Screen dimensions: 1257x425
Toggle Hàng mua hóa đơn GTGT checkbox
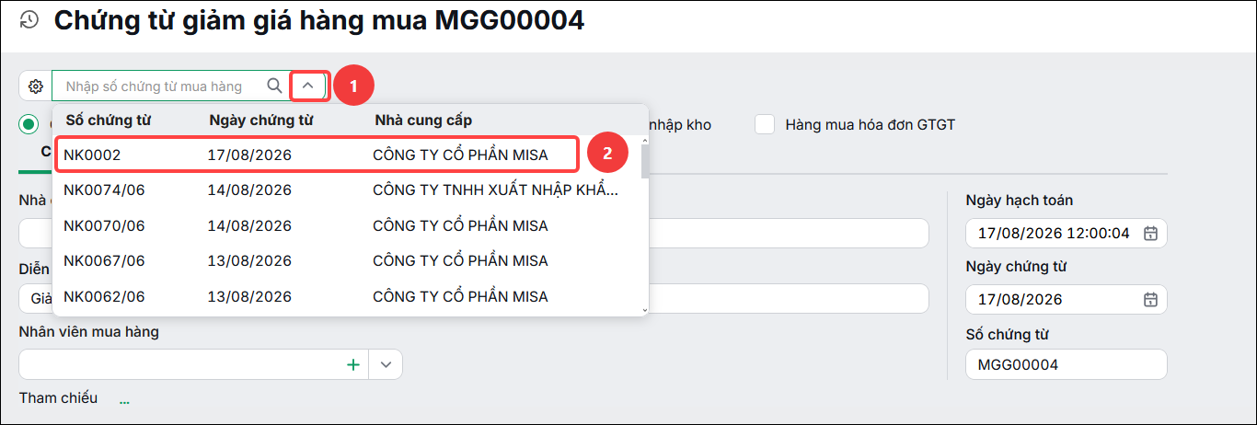point(765,124)
